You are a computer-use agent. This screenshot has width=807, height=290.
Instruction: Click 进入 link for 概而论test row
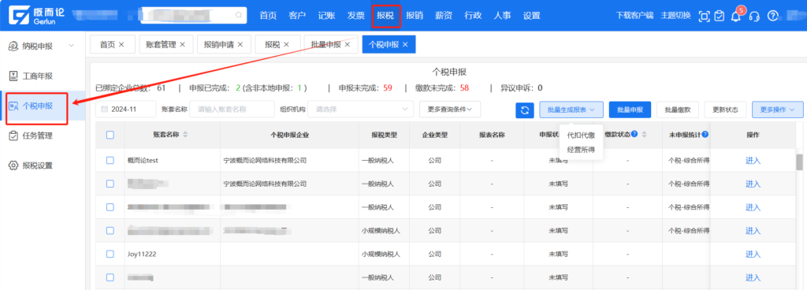pos(753,161)
